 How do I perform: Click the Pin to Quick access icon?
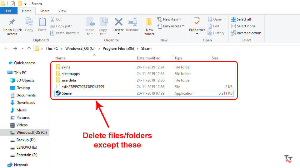tap(12, 22)
